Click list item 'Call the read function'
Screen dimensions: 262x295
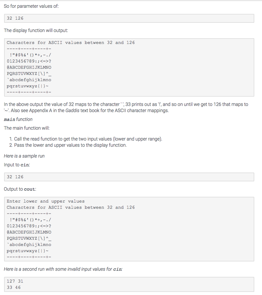[x=88, y=139]
